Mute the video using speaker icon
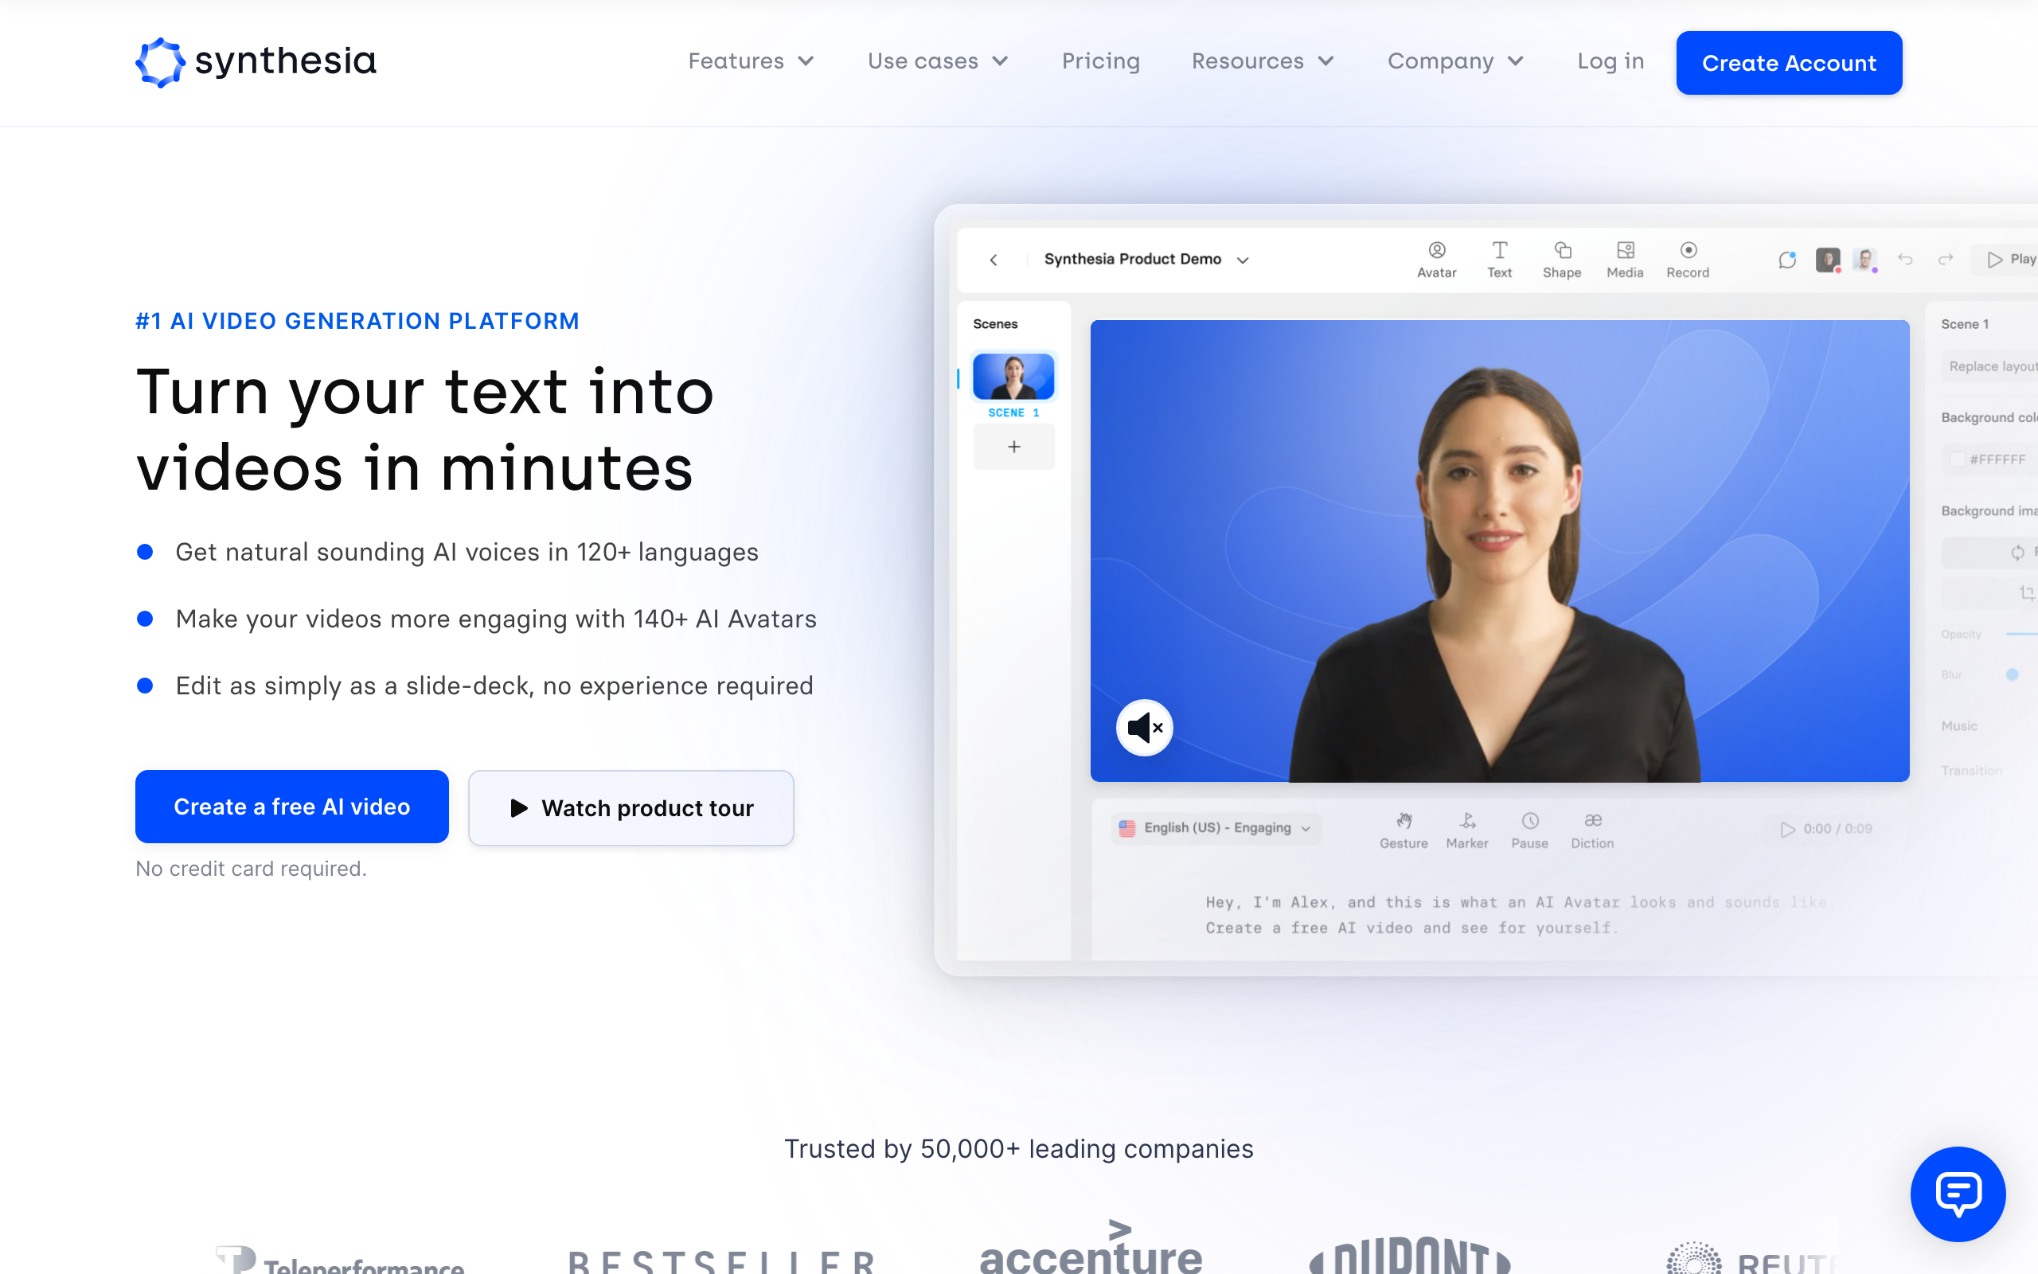2038x1274 pixels. pyautogui.click(x=1146, y=725)
